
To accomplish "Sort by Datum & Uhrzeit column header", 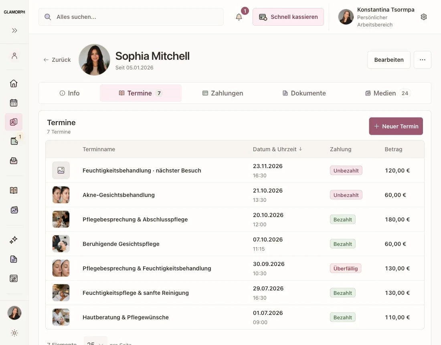I will (x=277, y=149).
